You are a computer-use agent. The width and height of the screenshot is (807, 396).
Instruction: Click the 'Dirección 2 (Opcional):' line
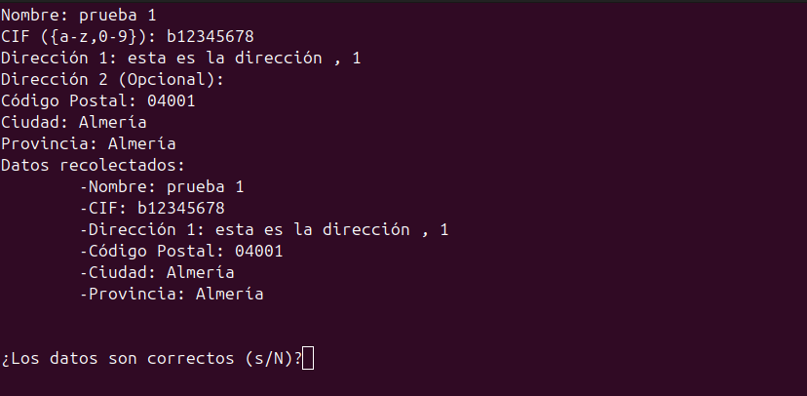coord(112,80)
